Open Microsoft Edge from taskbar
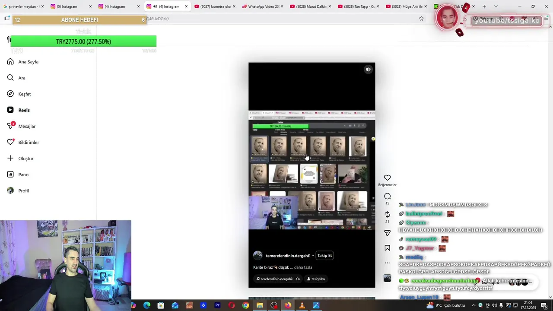The height and width of the screenshot is (311, 553). point(147,305)
